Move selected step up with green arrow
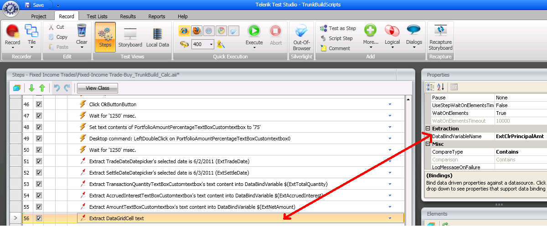547x227 pixels. pos(42,88)
